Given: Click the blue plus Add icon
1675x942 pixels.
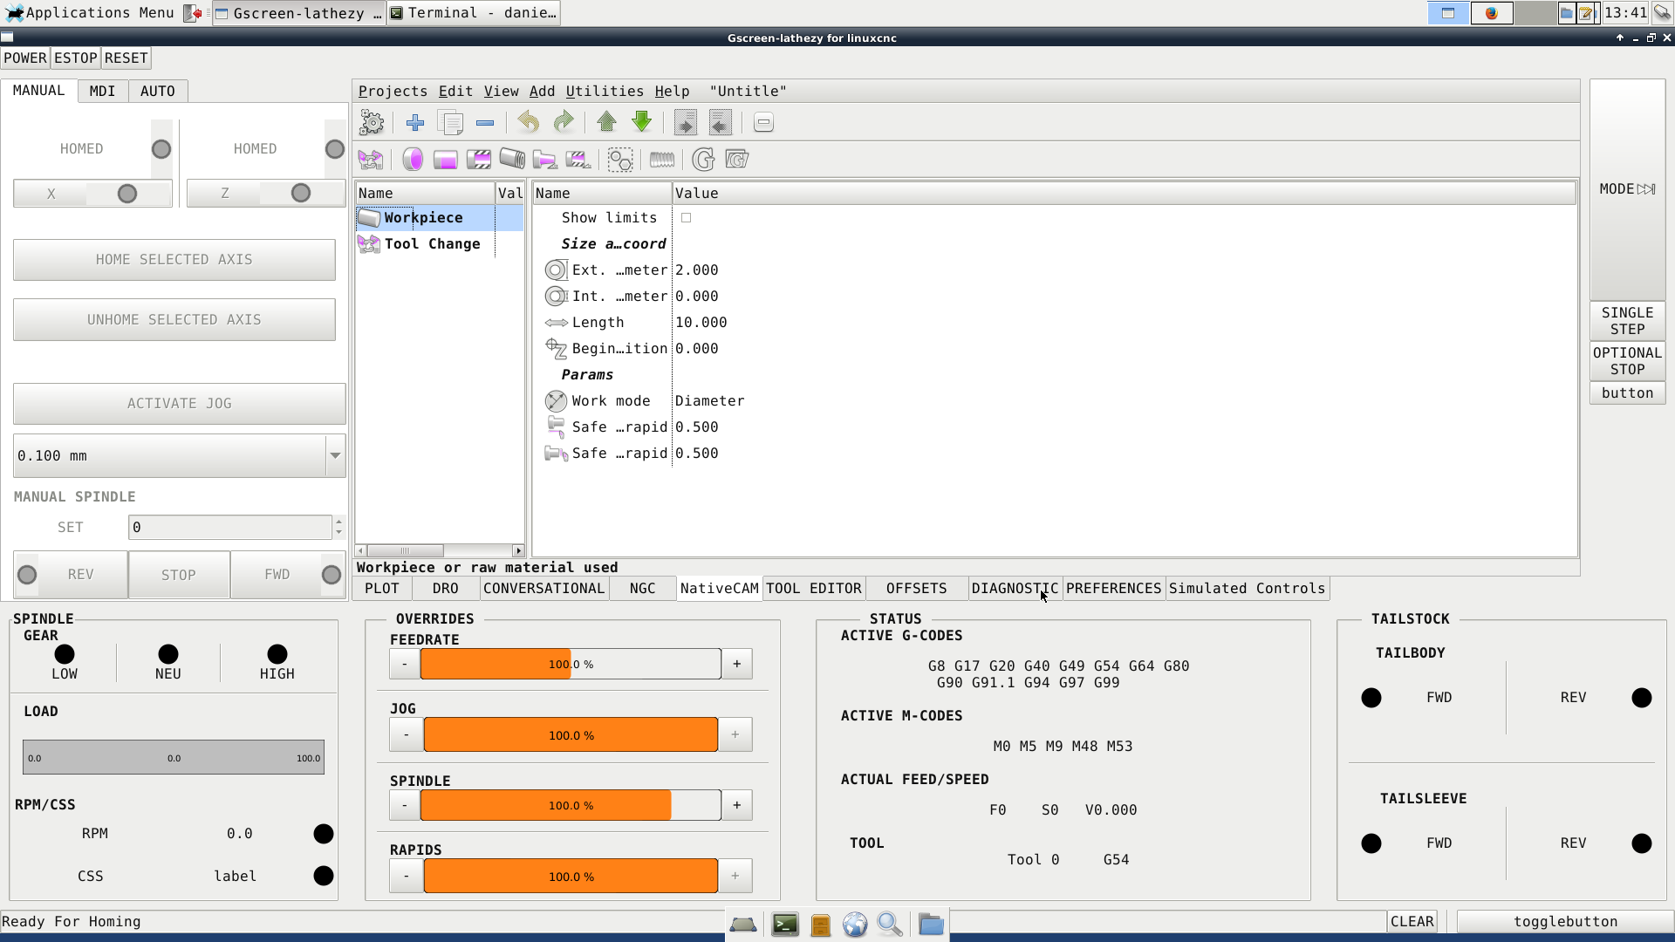Looking at the screenshot, I should coord(415,123).
